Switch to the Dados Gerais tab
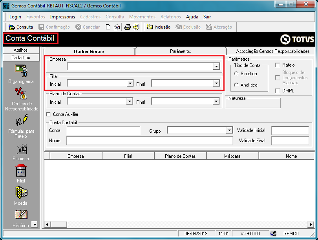 click(x=89, y=52)
